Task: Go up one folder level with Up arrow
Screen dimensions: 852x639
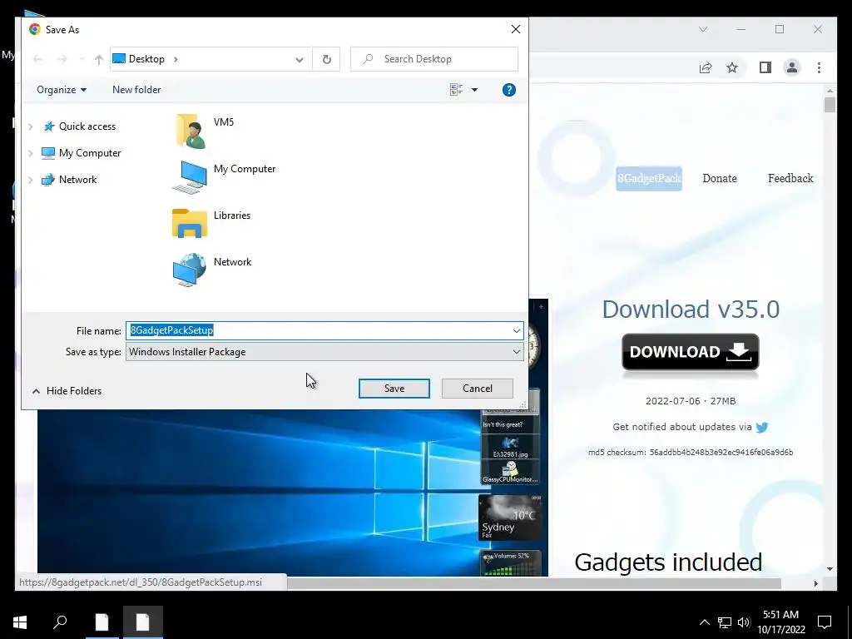Action: [98, 59]
